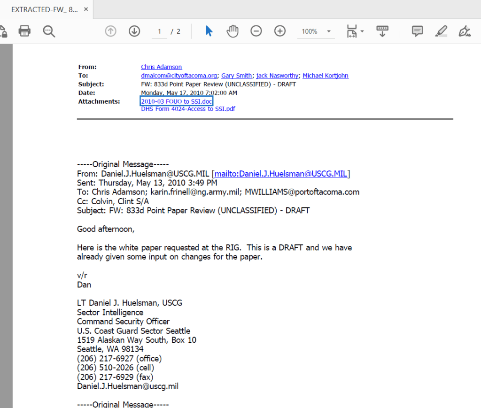The width and height of the screenshot is (481, 408).
Task: Go to the next page arrow
Action: point(134,31)
